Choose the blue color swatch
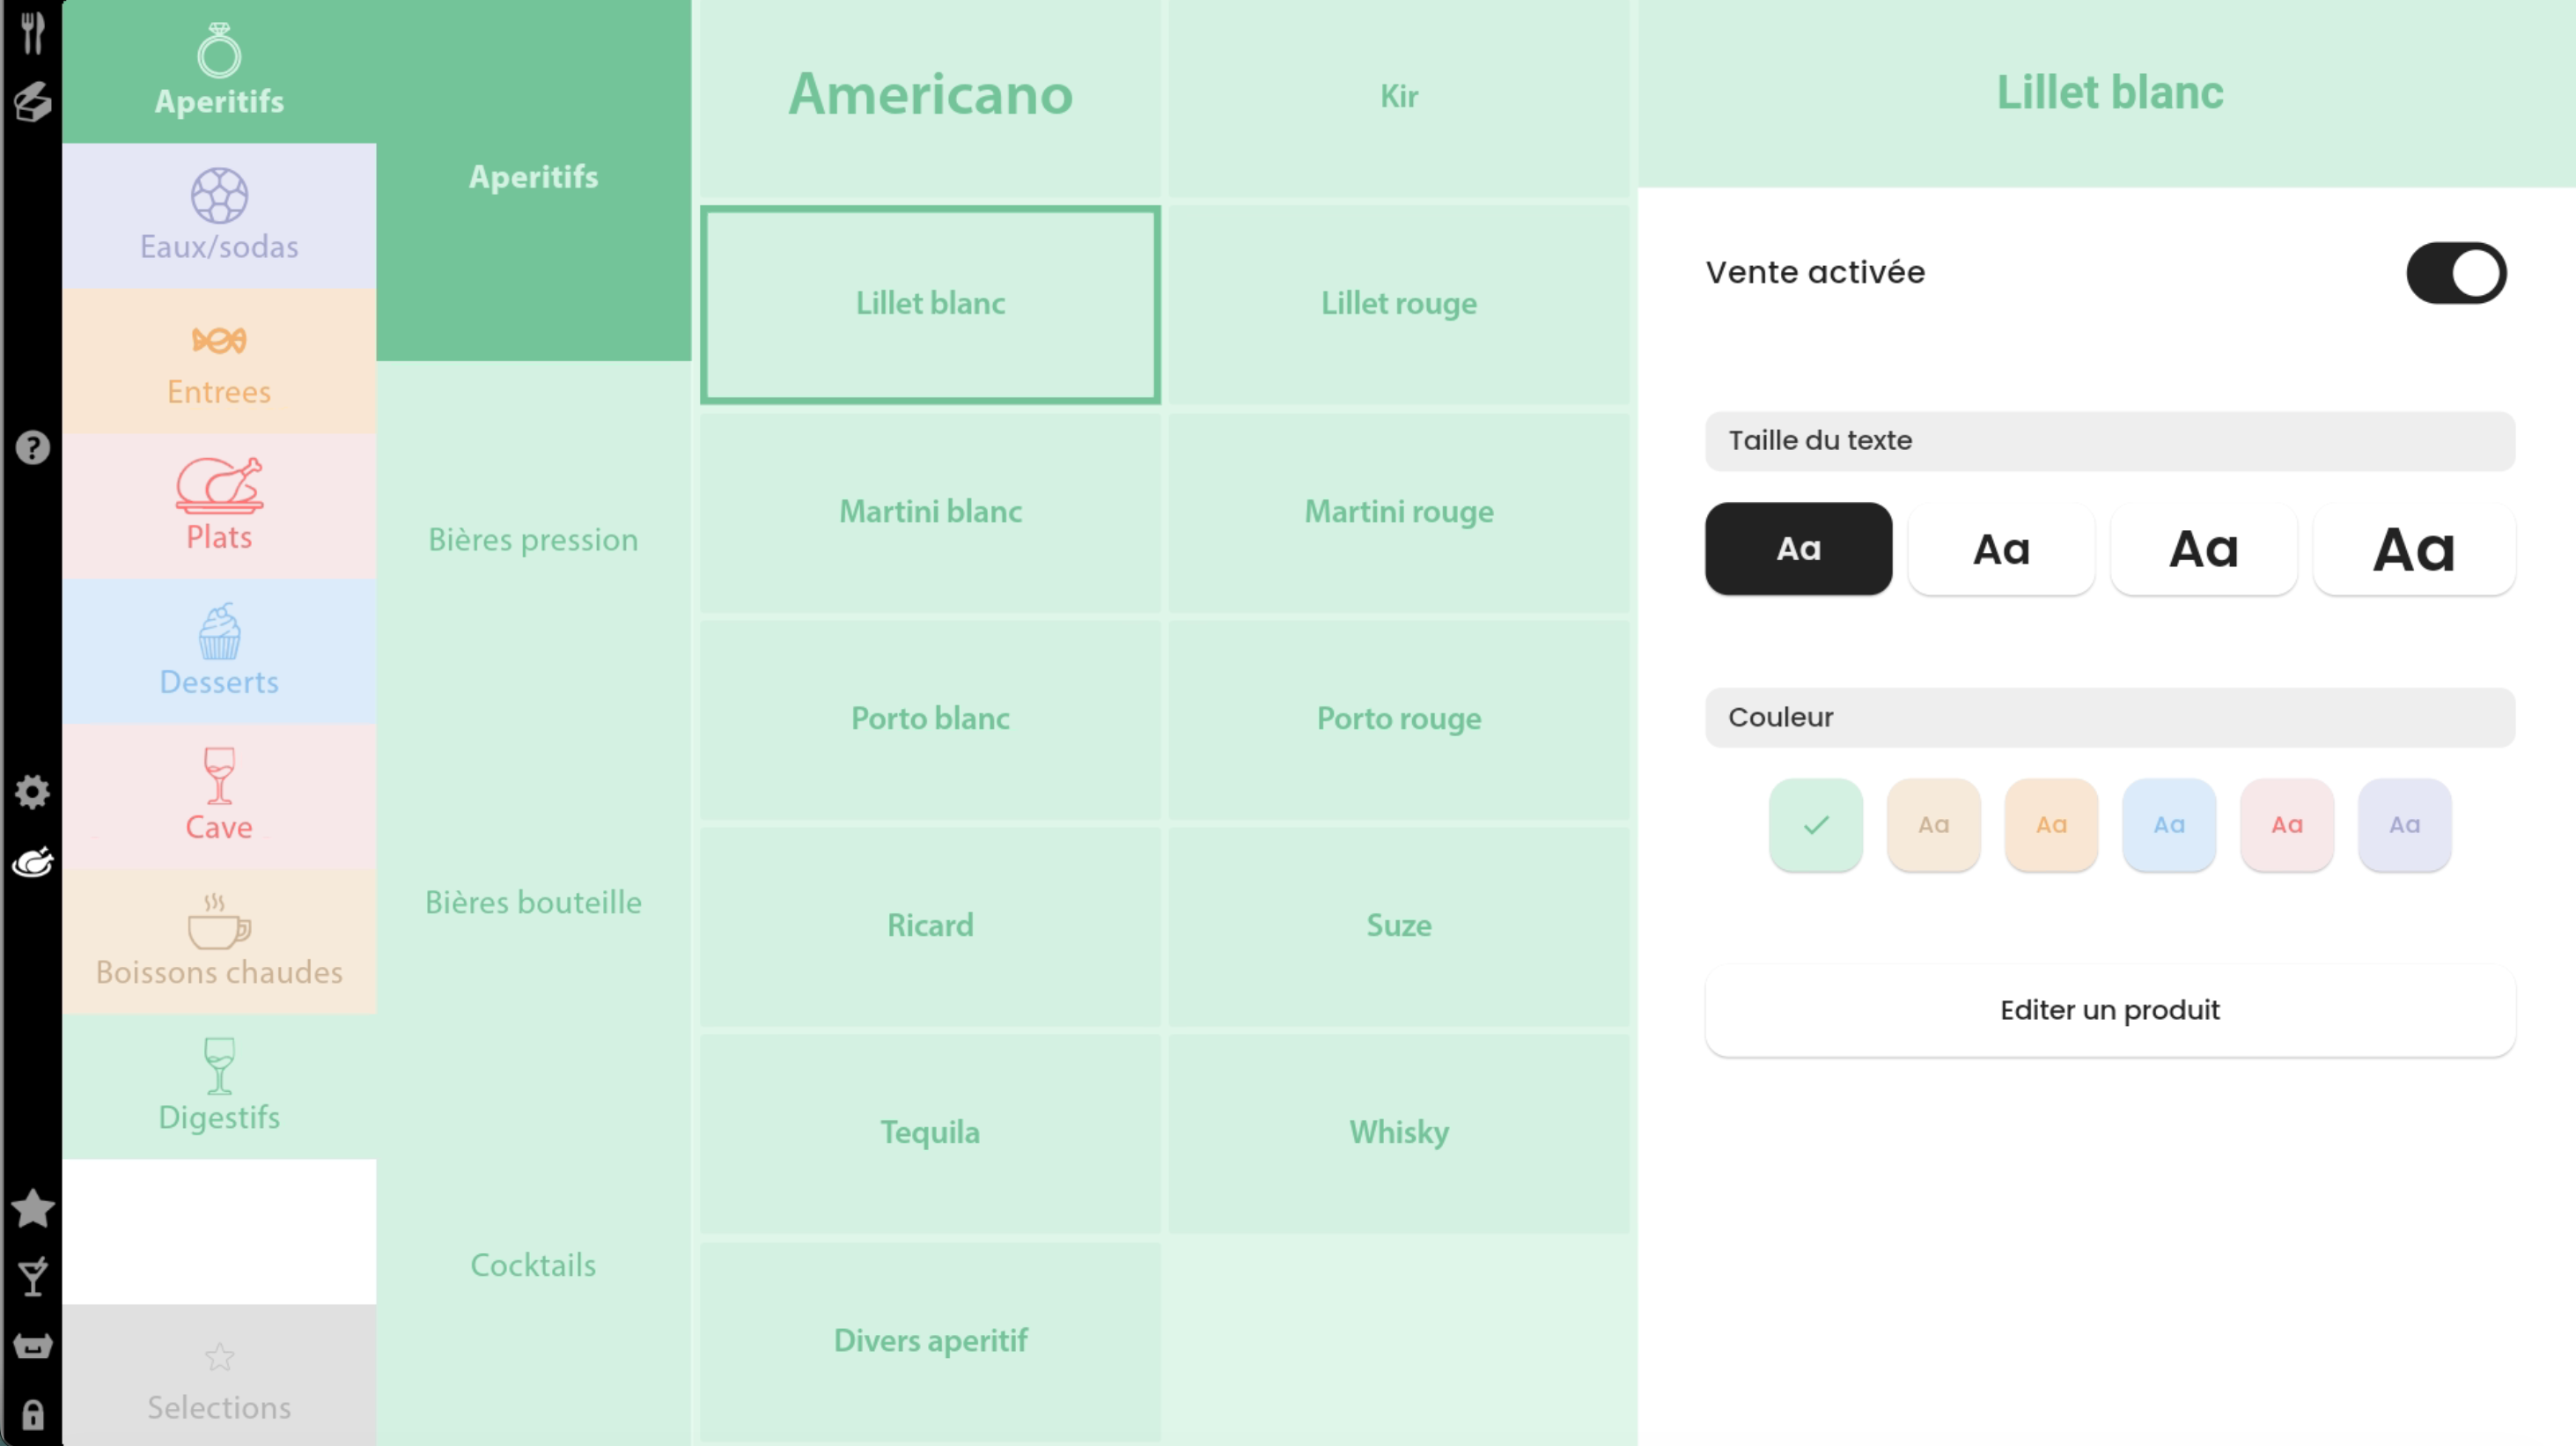Screen dimensions: 2576x1446 [x=2168, y=825]
